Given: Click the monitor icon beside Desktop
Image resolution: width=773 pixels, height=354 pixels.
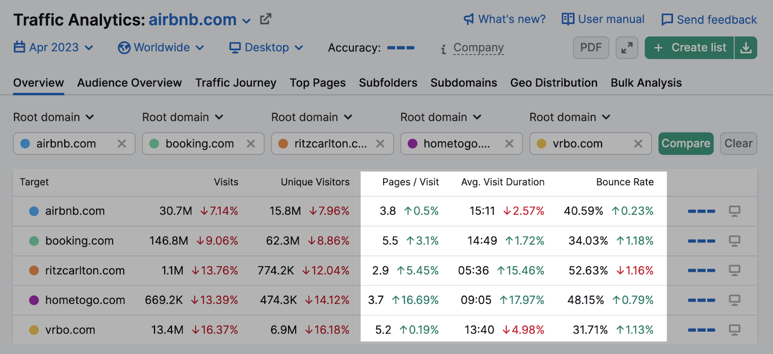Looking at the screenshot, I should click(235, 48).
